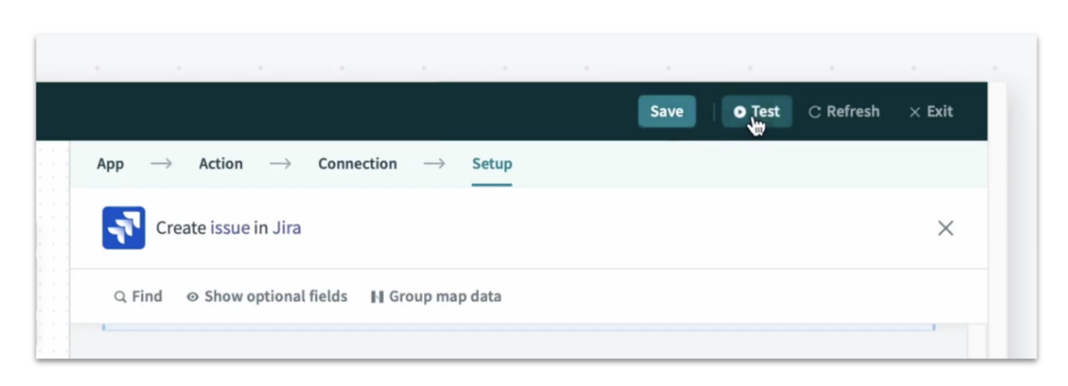Open Find with the magnifier icon
The width and height of the screenshot is (1068, 386).
pos(120,297)
